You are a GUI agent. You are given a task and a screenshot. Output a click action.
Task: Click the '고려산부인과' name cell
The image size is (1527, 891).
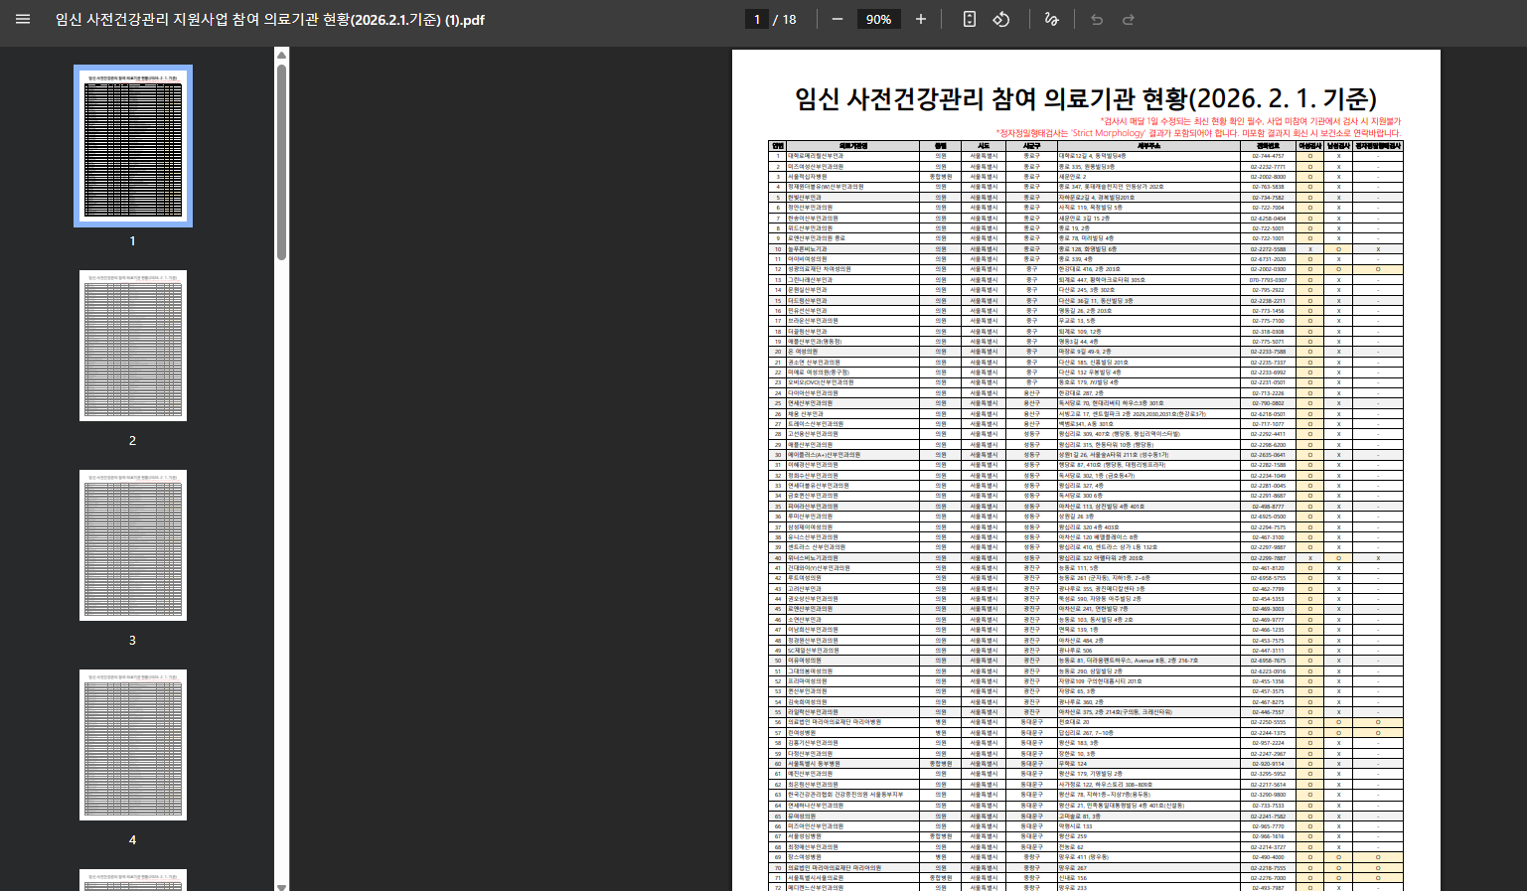tap(853, 589)
